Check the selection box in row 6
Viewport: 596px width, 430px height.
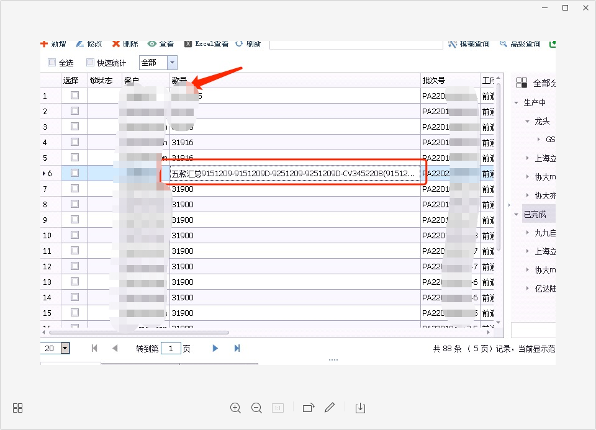(x=74, y=173)
